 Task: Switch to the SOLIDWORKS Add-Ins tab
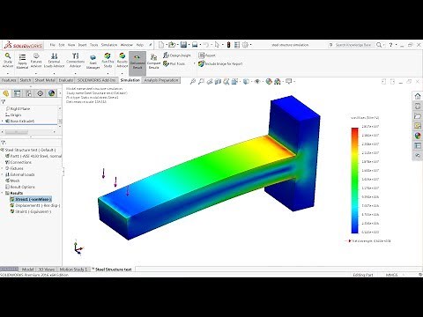click(96, 80)
